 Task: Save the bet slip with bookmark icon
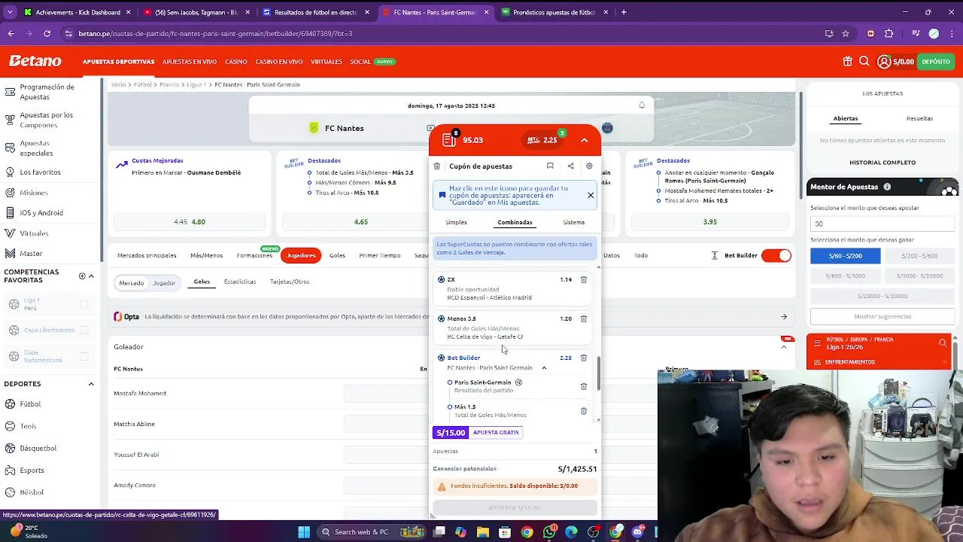point(550,166)
